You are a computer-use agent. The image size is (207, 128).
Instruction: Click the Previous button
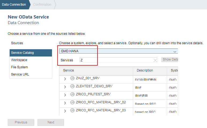(21, 122)
